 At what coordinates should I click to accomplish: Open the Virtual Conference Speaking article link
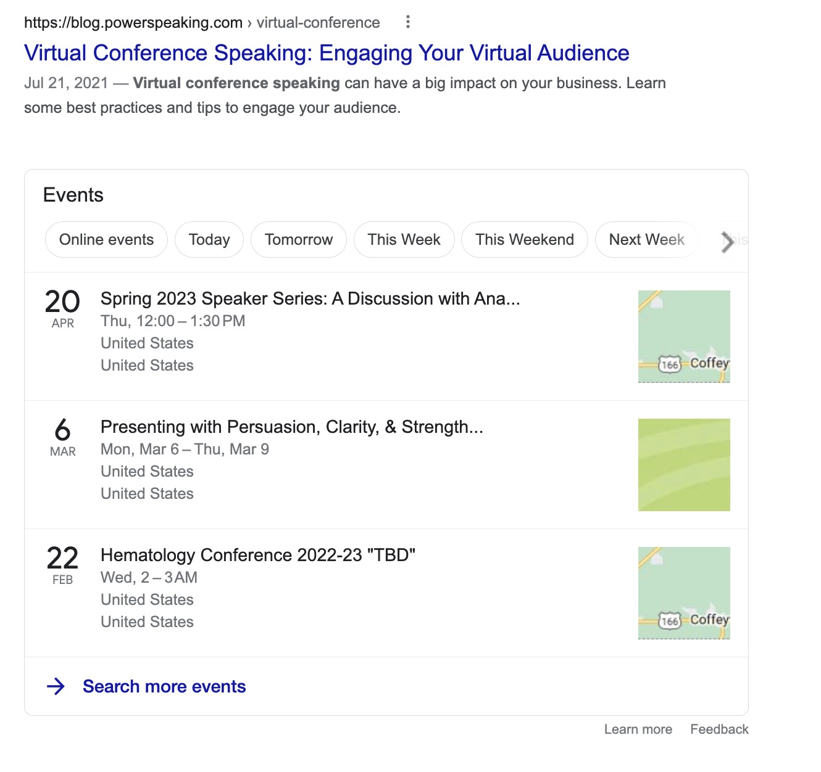[x=326, y=53]
